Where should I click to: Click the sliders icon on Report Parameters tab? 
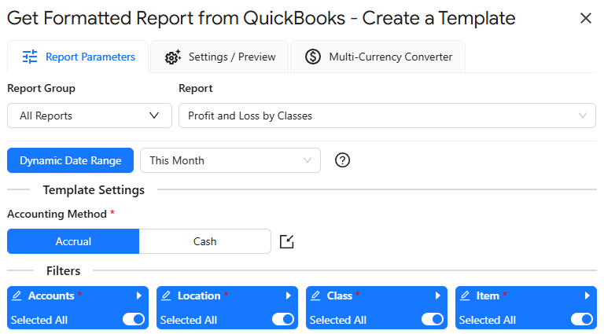pos(30,57)
